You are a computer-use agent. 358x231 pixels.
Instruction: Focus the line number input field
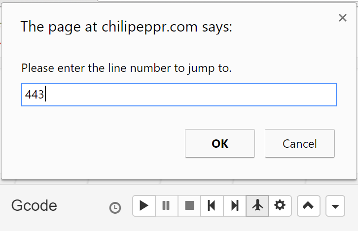click(x=179, y=95)
